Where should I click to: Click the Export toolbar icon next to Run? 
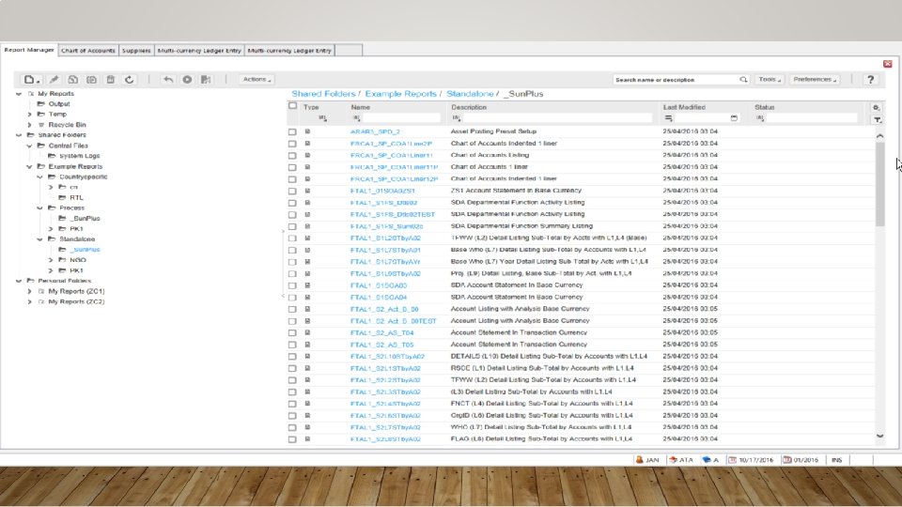coord(206,79)
